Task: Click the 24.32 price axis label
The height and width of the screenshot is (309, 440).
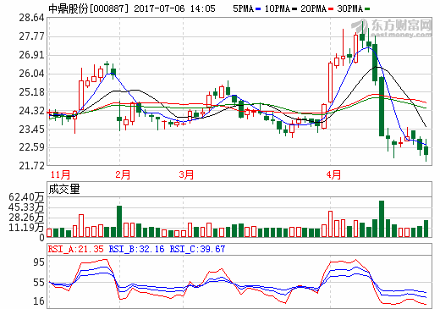Action: coord(31,111)
